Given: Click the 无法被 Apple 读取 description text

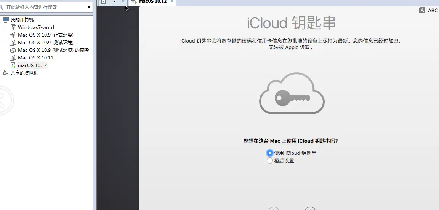Looking at the screenshot, I should tap(291, 48).
